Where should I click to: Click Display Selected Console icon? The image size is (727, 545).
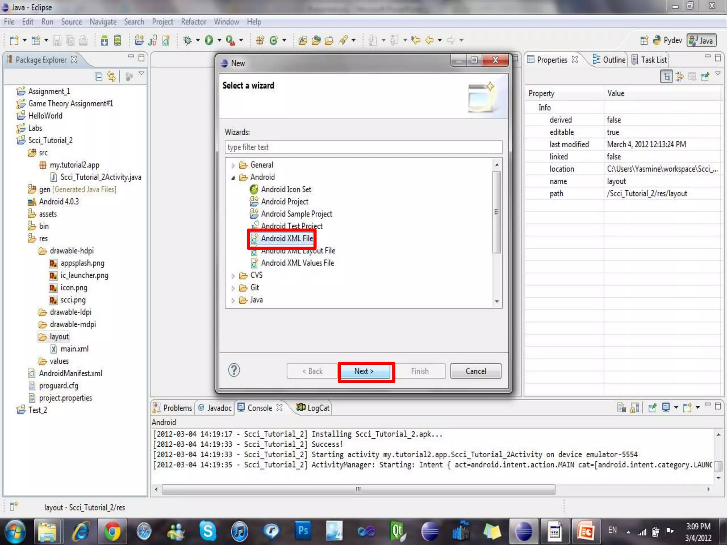click(666, 408)
